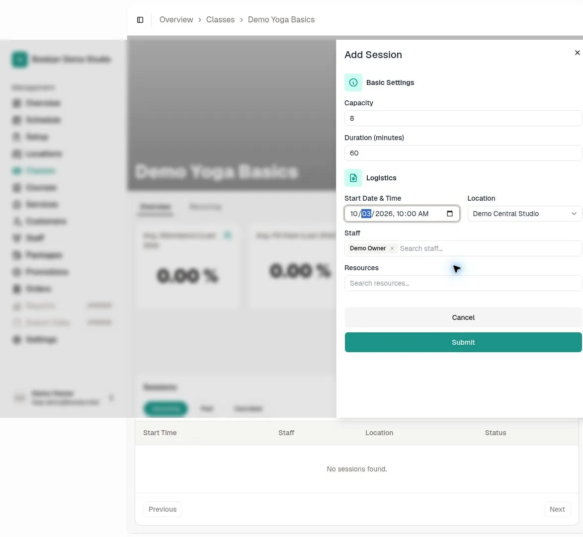This screenshot has height=537, width=583.
Task: Select the year 2026 in start date
Action: (384, 214)
